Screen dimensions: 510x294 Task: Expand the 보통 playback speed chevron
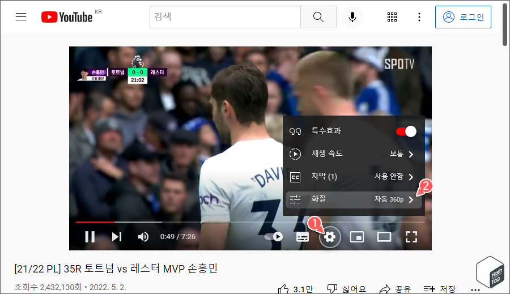[411, 154]
